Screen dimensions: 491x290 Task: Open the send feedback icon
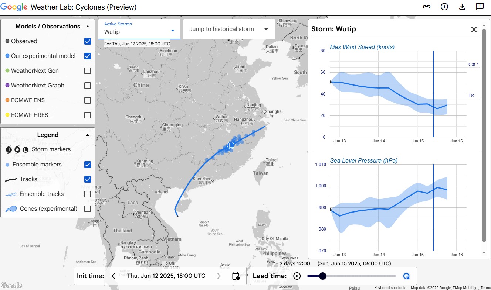pyautogui.click(x=480, y=7)
